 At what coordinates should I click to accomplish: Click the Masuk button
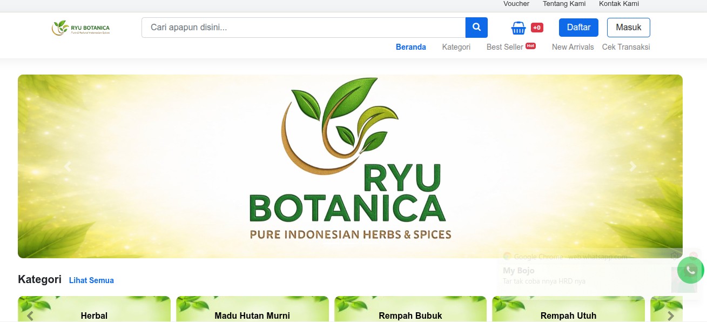(x=629, y=28)
